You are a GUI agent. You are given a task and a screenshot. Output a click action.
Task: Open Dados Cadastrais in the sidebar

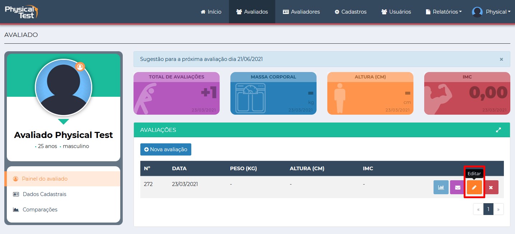coord(44,194)
